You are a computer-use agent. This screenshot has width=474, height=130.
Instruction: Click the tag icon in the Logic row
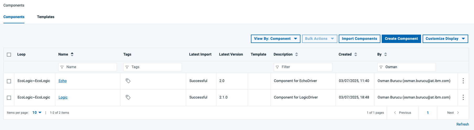(x=128, y=97)
